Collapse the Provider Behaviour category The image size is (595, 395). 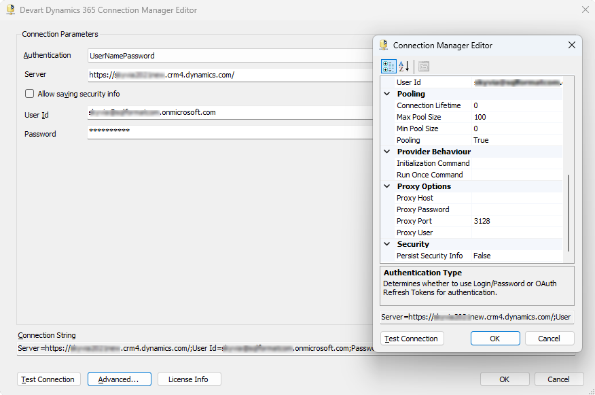click(389, 152)
